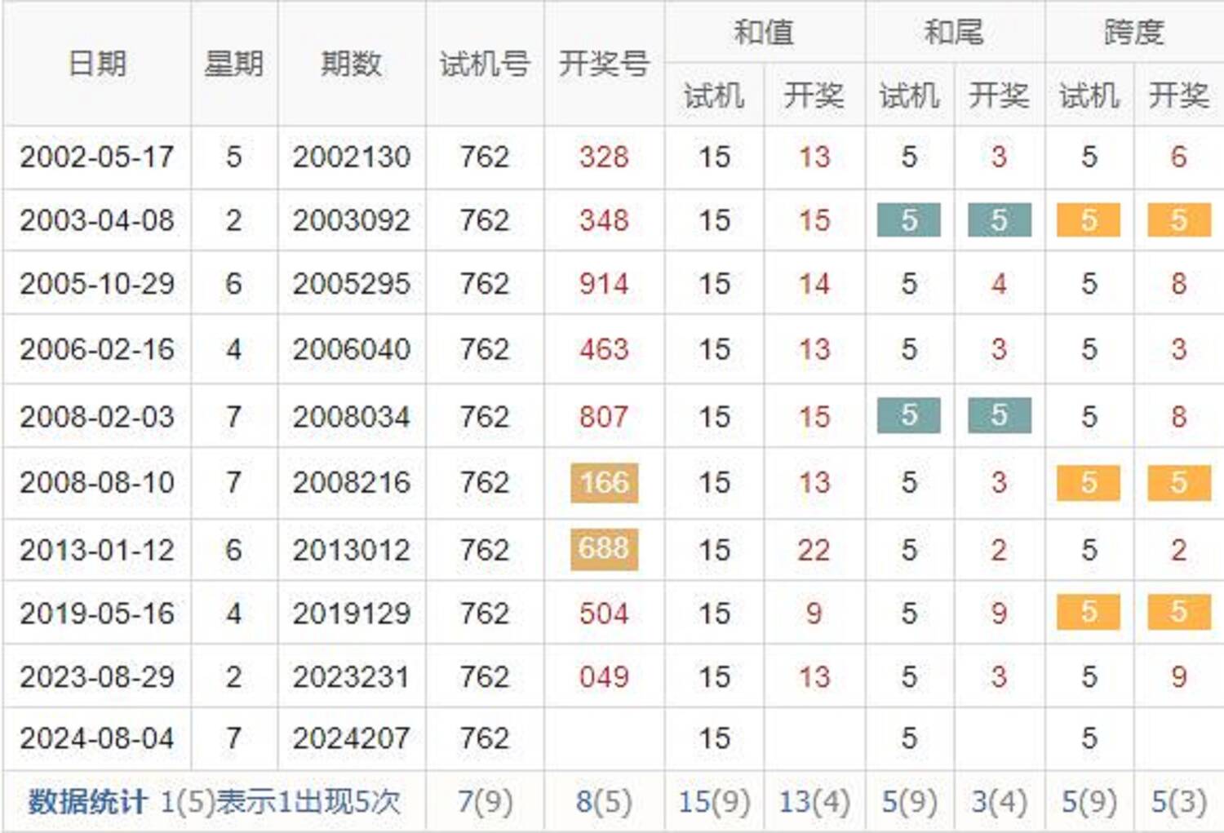Select the 期数 column header
Screen dimensions: 1224x833
pyautogui.click(x=351, y=64)
